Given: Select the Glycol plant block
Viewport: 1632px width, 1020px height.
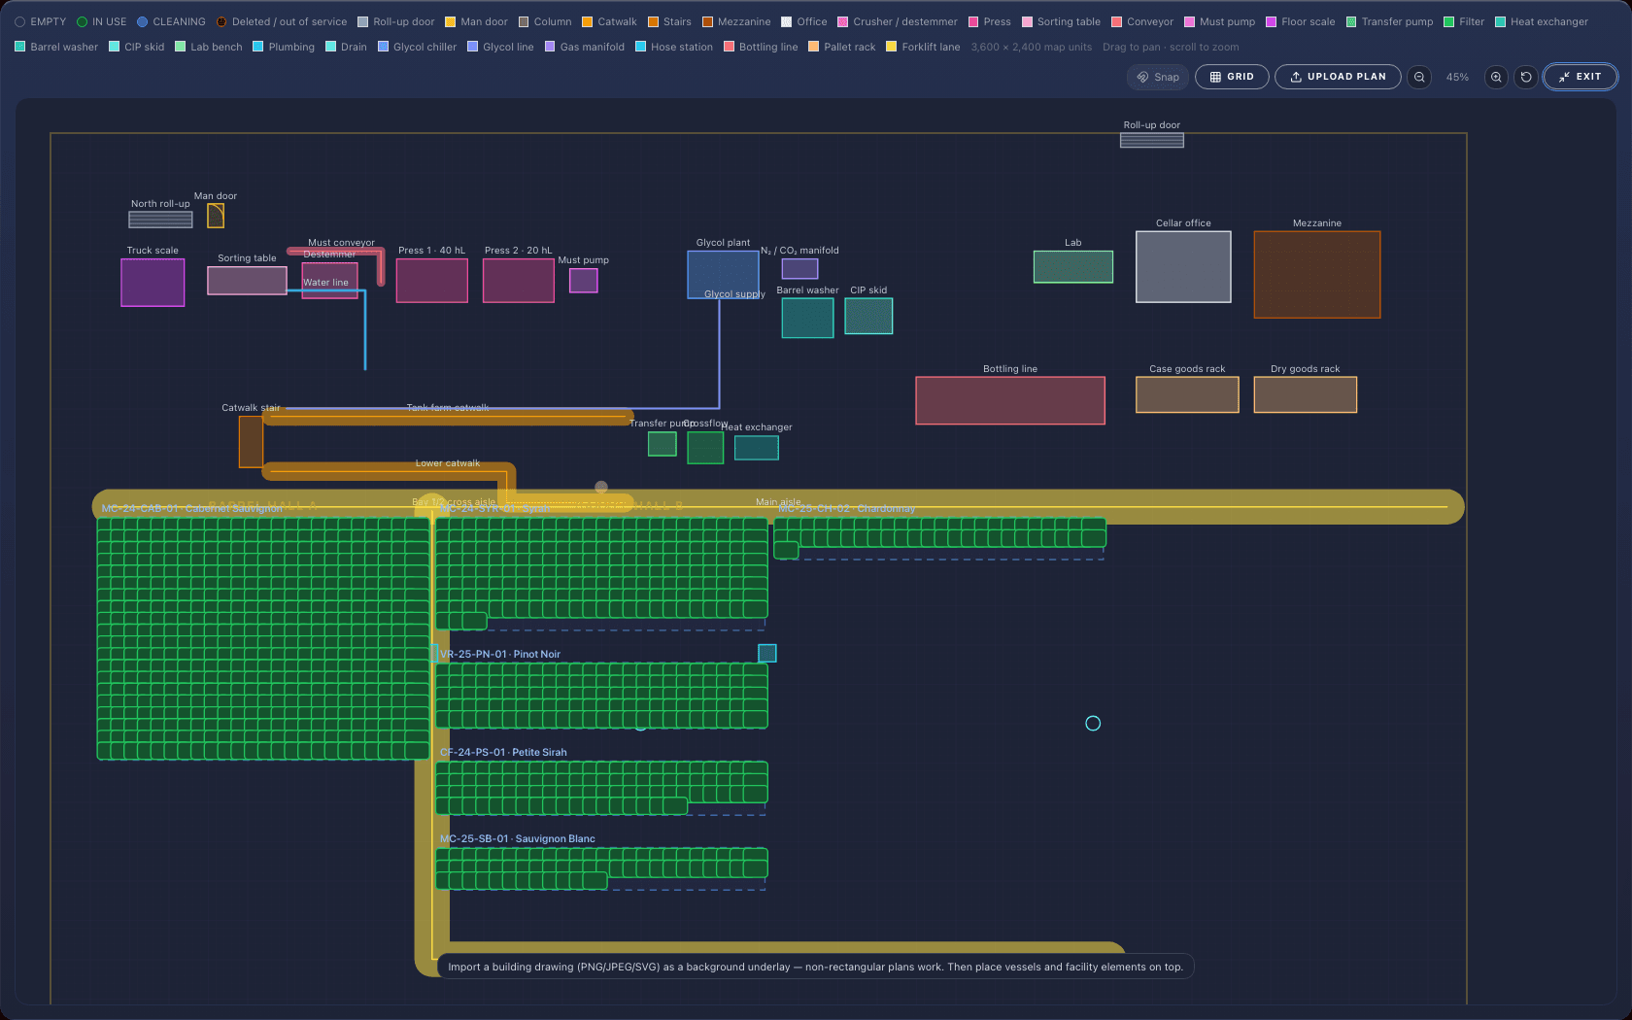Looking at the screenshot, I should pyautogui.click(x=723, y=274).
